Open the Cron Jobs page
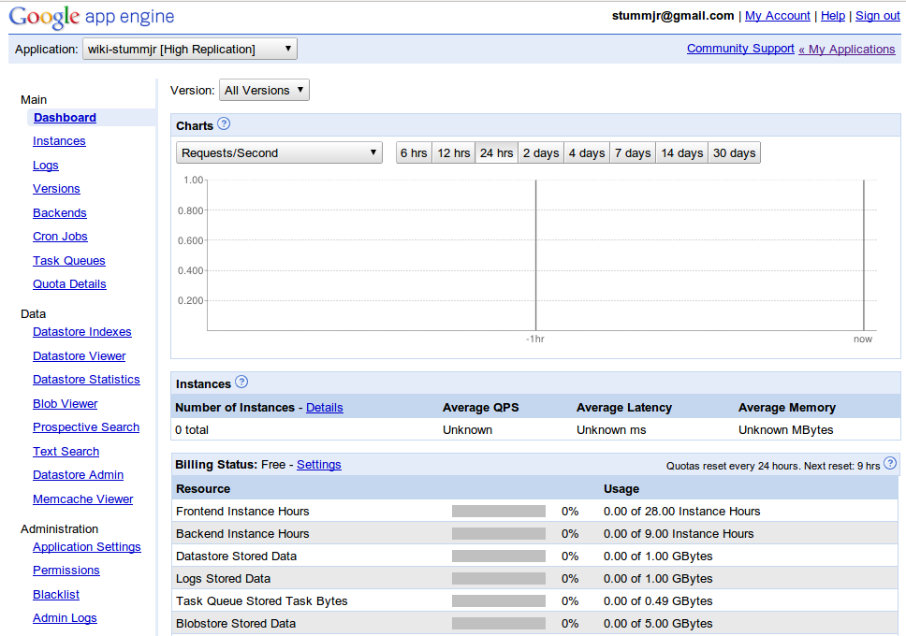The image size is (906, 636). click(60, 237)
